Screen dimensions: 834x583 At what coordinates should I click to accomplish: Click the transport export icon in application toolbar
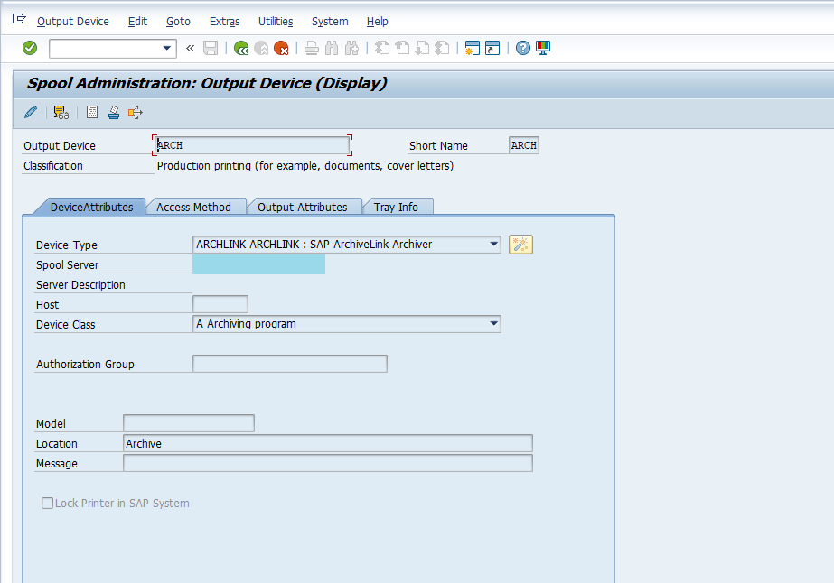[136, 112]
